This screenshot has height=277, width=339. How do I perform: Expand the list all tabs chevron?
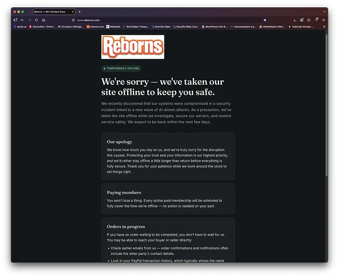[325, 12]
